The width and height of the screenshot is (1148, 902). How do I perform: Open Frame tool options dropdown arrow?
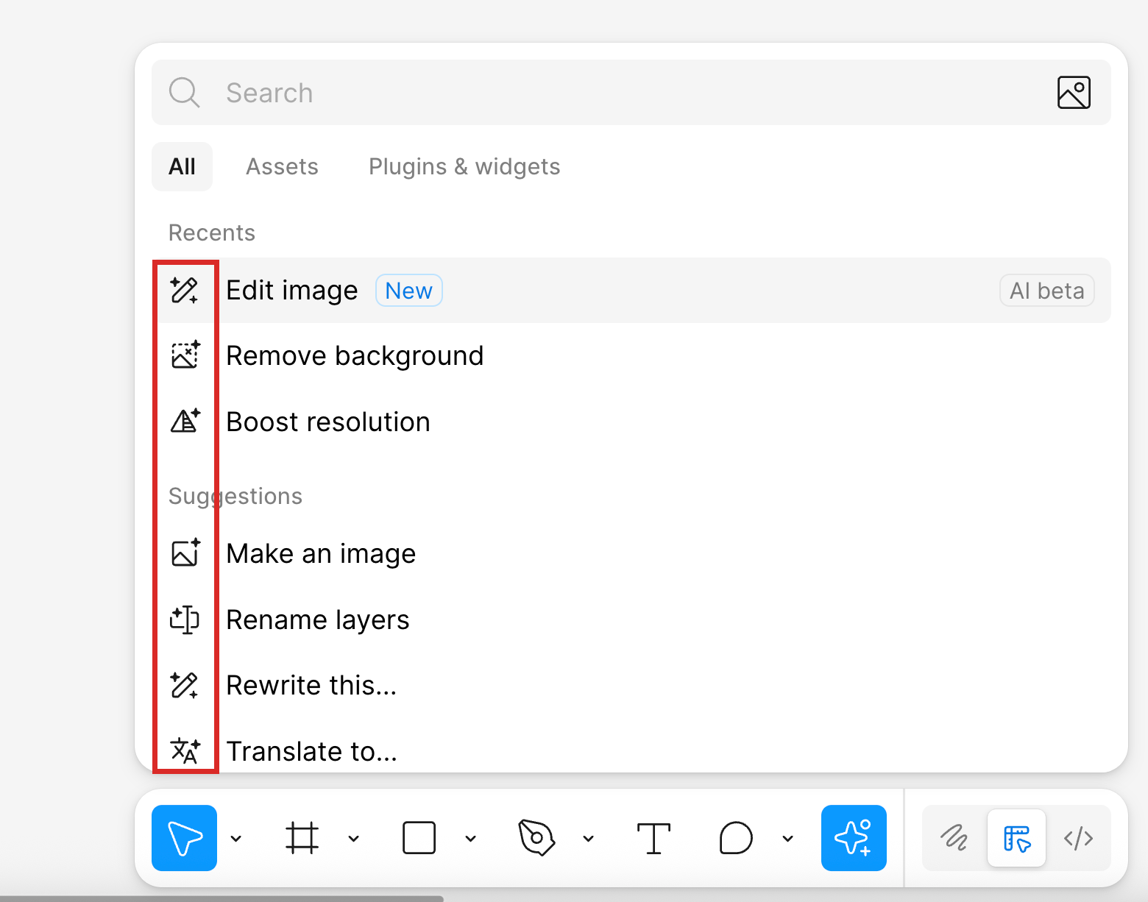[354, 838]
